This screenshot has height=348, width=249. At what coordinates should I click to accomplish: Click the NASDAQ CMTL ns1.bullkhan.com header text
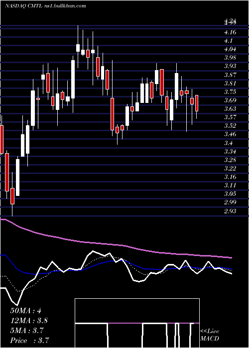(45, 6)
